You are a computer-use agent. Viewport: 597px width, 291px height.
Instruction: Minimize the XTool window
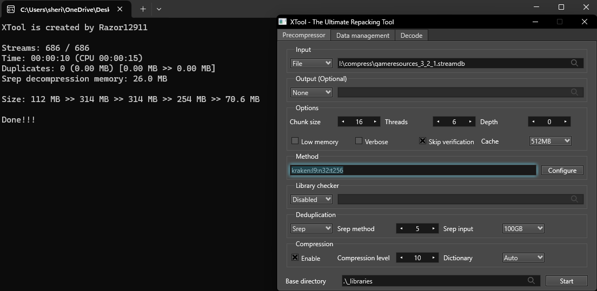pos(536,22)
